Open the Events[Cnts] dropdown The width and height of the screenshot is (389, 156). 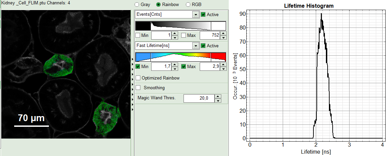coord(195,15)
